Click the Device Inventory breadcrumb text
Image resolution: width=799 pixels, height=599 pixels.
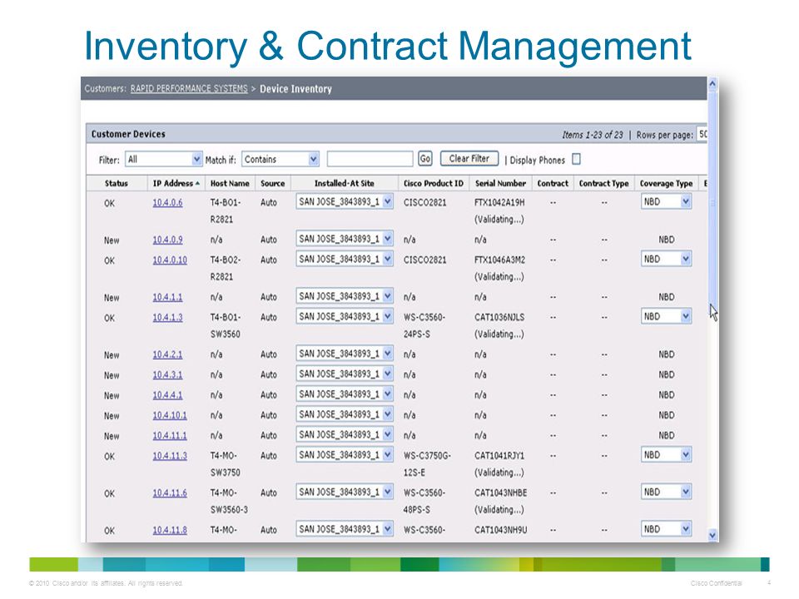pyautogui.click(x=295, y=89)
